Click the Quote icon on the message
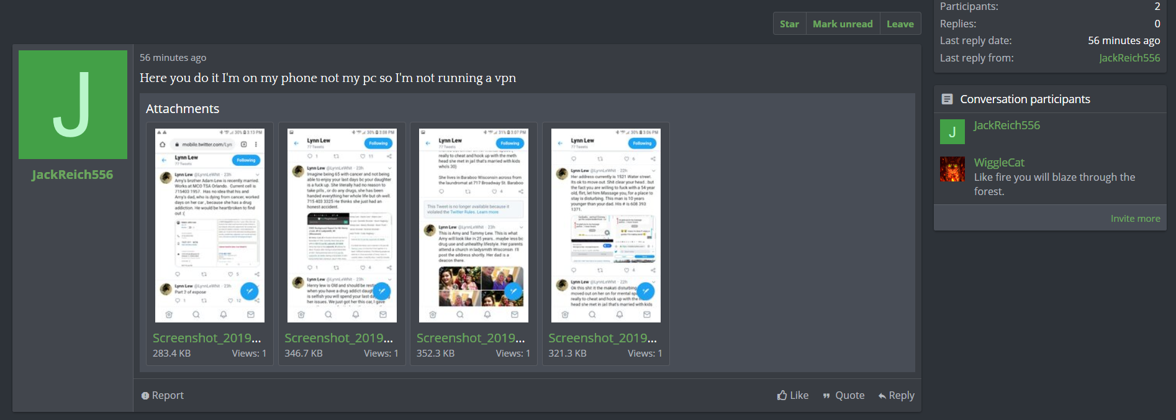The image size is (1176, 420). 826,396
